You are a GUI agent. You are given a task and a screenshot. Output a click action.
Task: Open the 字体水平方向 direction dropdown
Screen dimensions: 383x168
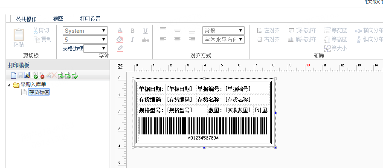[x=223, y=40]
